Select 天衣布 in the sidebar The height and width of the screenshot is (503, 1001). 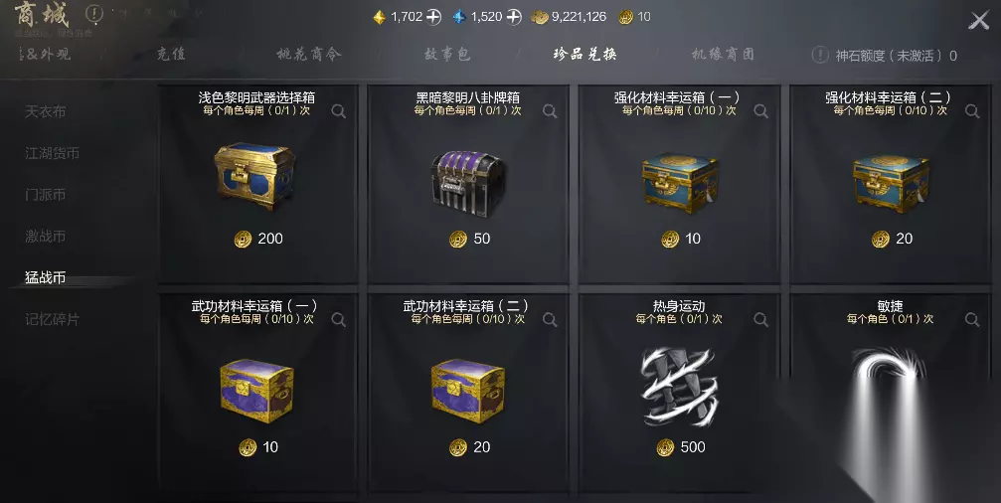(x=46, y=111)
